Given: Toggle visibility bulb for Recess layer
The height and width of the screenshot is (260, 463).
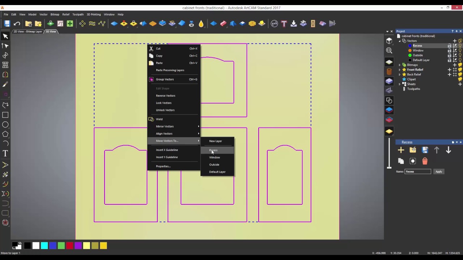Looking at the screenshot, I should (460, 45).
